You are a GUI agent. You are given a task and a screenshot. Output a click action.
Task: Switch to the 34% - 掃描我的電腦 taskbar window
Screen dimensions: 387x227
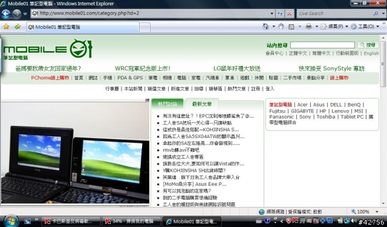pyautogui.click(x=131, y=221)
